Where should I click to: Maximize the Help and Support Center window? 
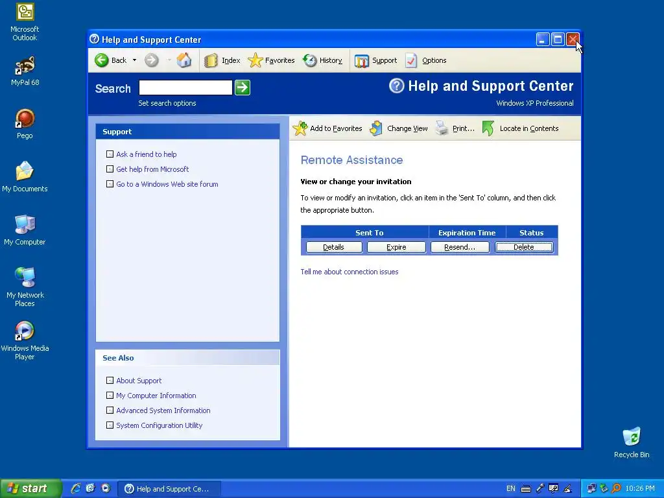[x=558, y=40]
